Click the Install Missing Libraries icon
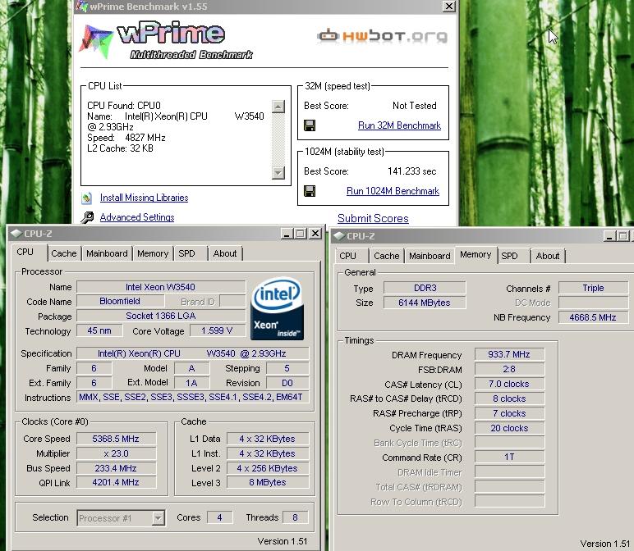 coord(86,198)
